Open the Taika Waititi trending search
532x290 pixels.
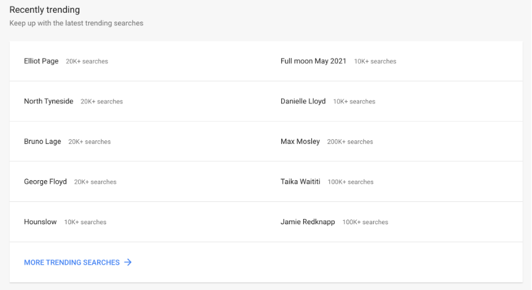(x=300, y=182)
